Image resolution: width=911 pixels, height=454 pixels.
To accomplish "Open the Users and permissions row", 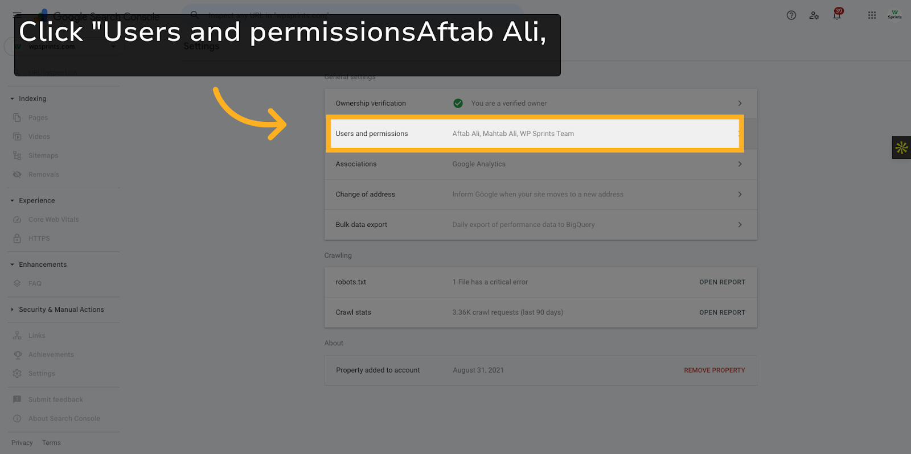I will (535, 134).
